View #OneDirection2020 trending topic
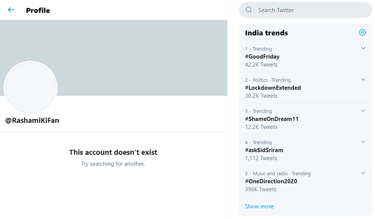Viewport: 375px width, 219px height. coord(271,182)
